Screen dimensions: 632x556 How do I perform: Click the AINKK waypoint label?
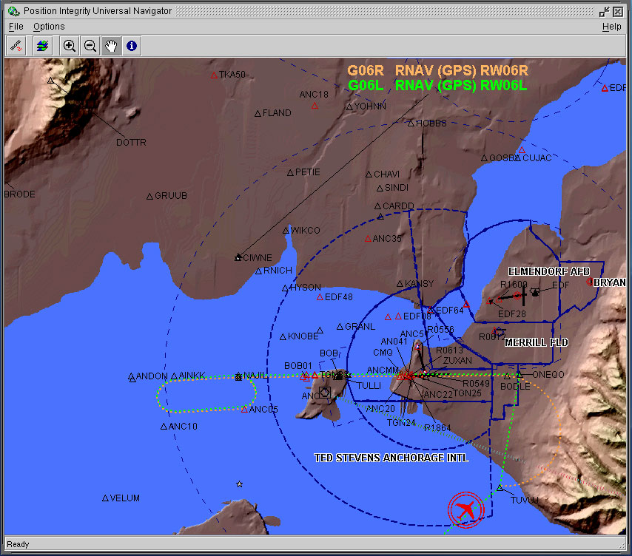pyautogui.click(x=192, y=376)
